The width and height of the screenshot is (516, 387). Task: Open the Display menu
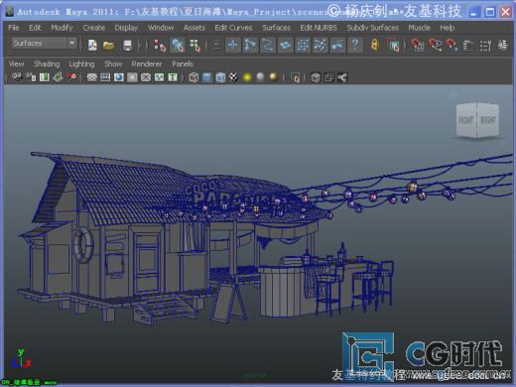pyautogui.click(x=126, y=28)
